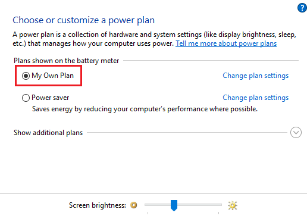Choose the plan via the 'My Own Plan' label

[53, 76]
